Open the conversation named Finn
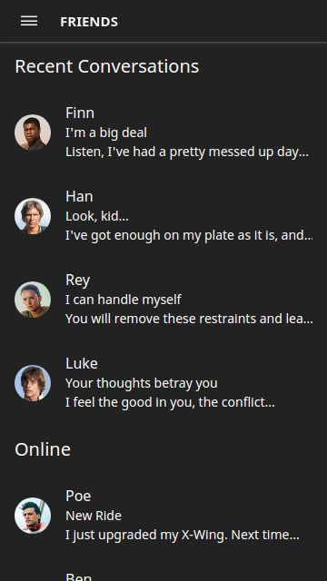The height and width of the screenshot is (581, 327). [x=163, y=133]
